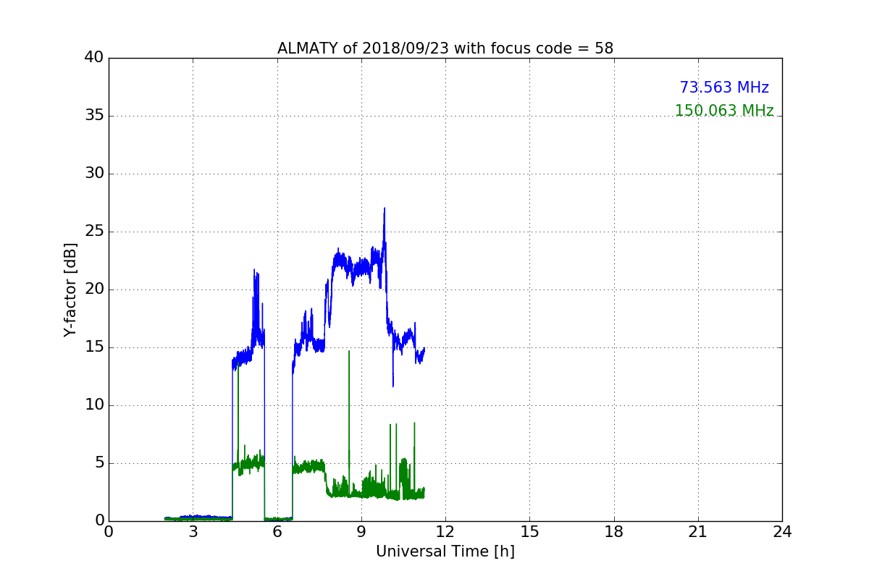
Task: Click the 'Y-factor [dB]' axis label
Action: [x=70, y=289]
